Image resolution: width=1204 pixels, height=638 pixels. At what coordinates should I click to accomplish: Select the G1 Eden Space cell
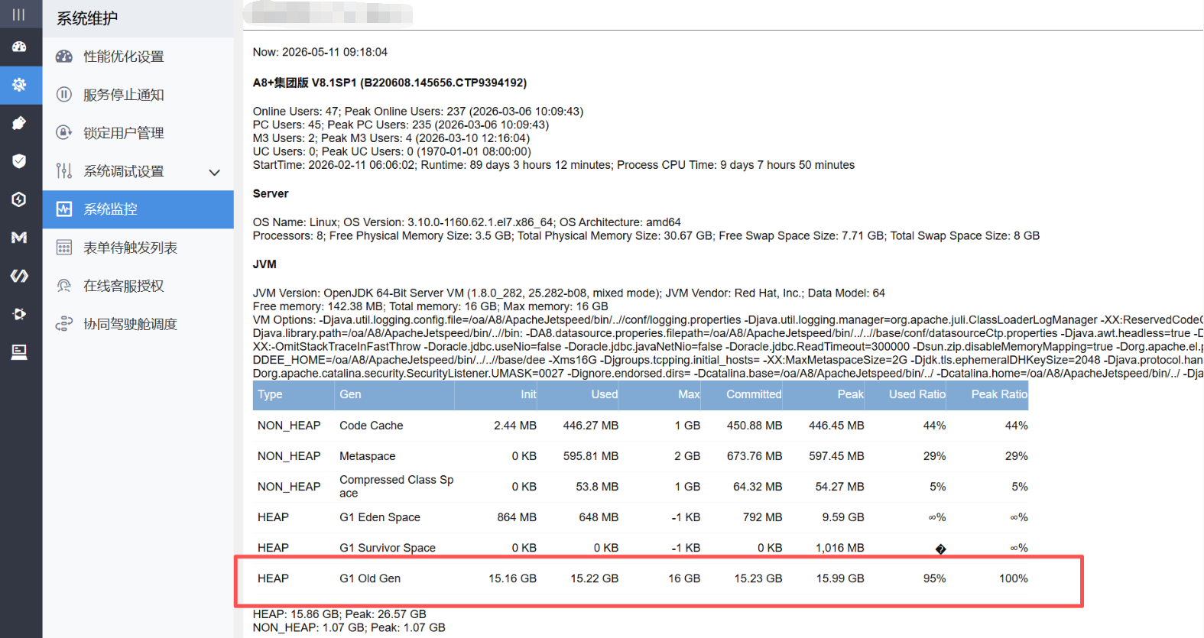[380, 517]
